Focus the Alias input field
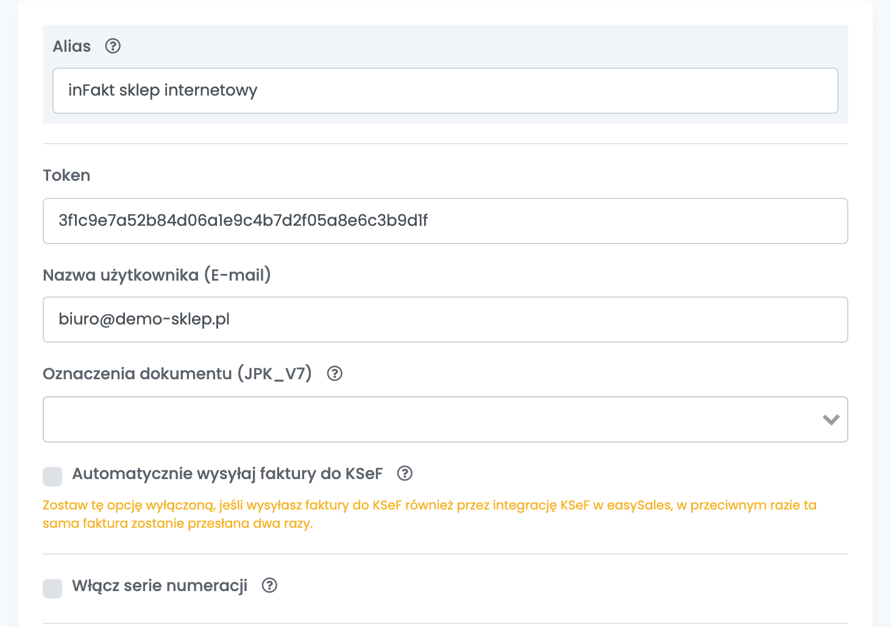Screen dimensions: 891x627 (x=445, y=91)
